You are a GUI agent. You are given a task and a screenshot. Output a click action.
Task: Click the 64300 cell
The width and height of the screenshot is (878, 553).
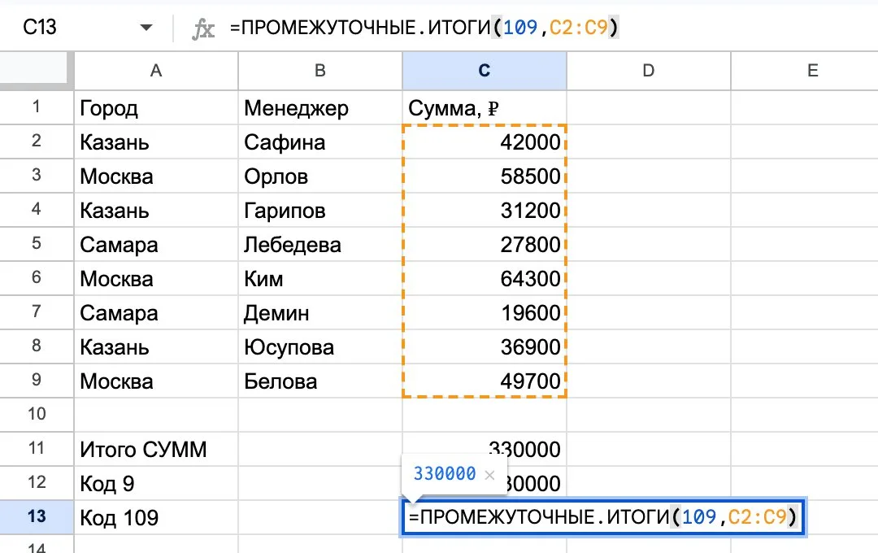(485, 278)
